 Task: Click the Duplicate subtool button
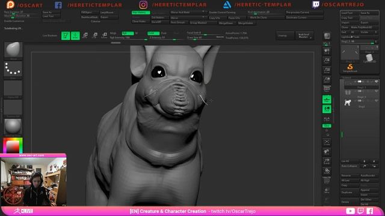[350, 193]
